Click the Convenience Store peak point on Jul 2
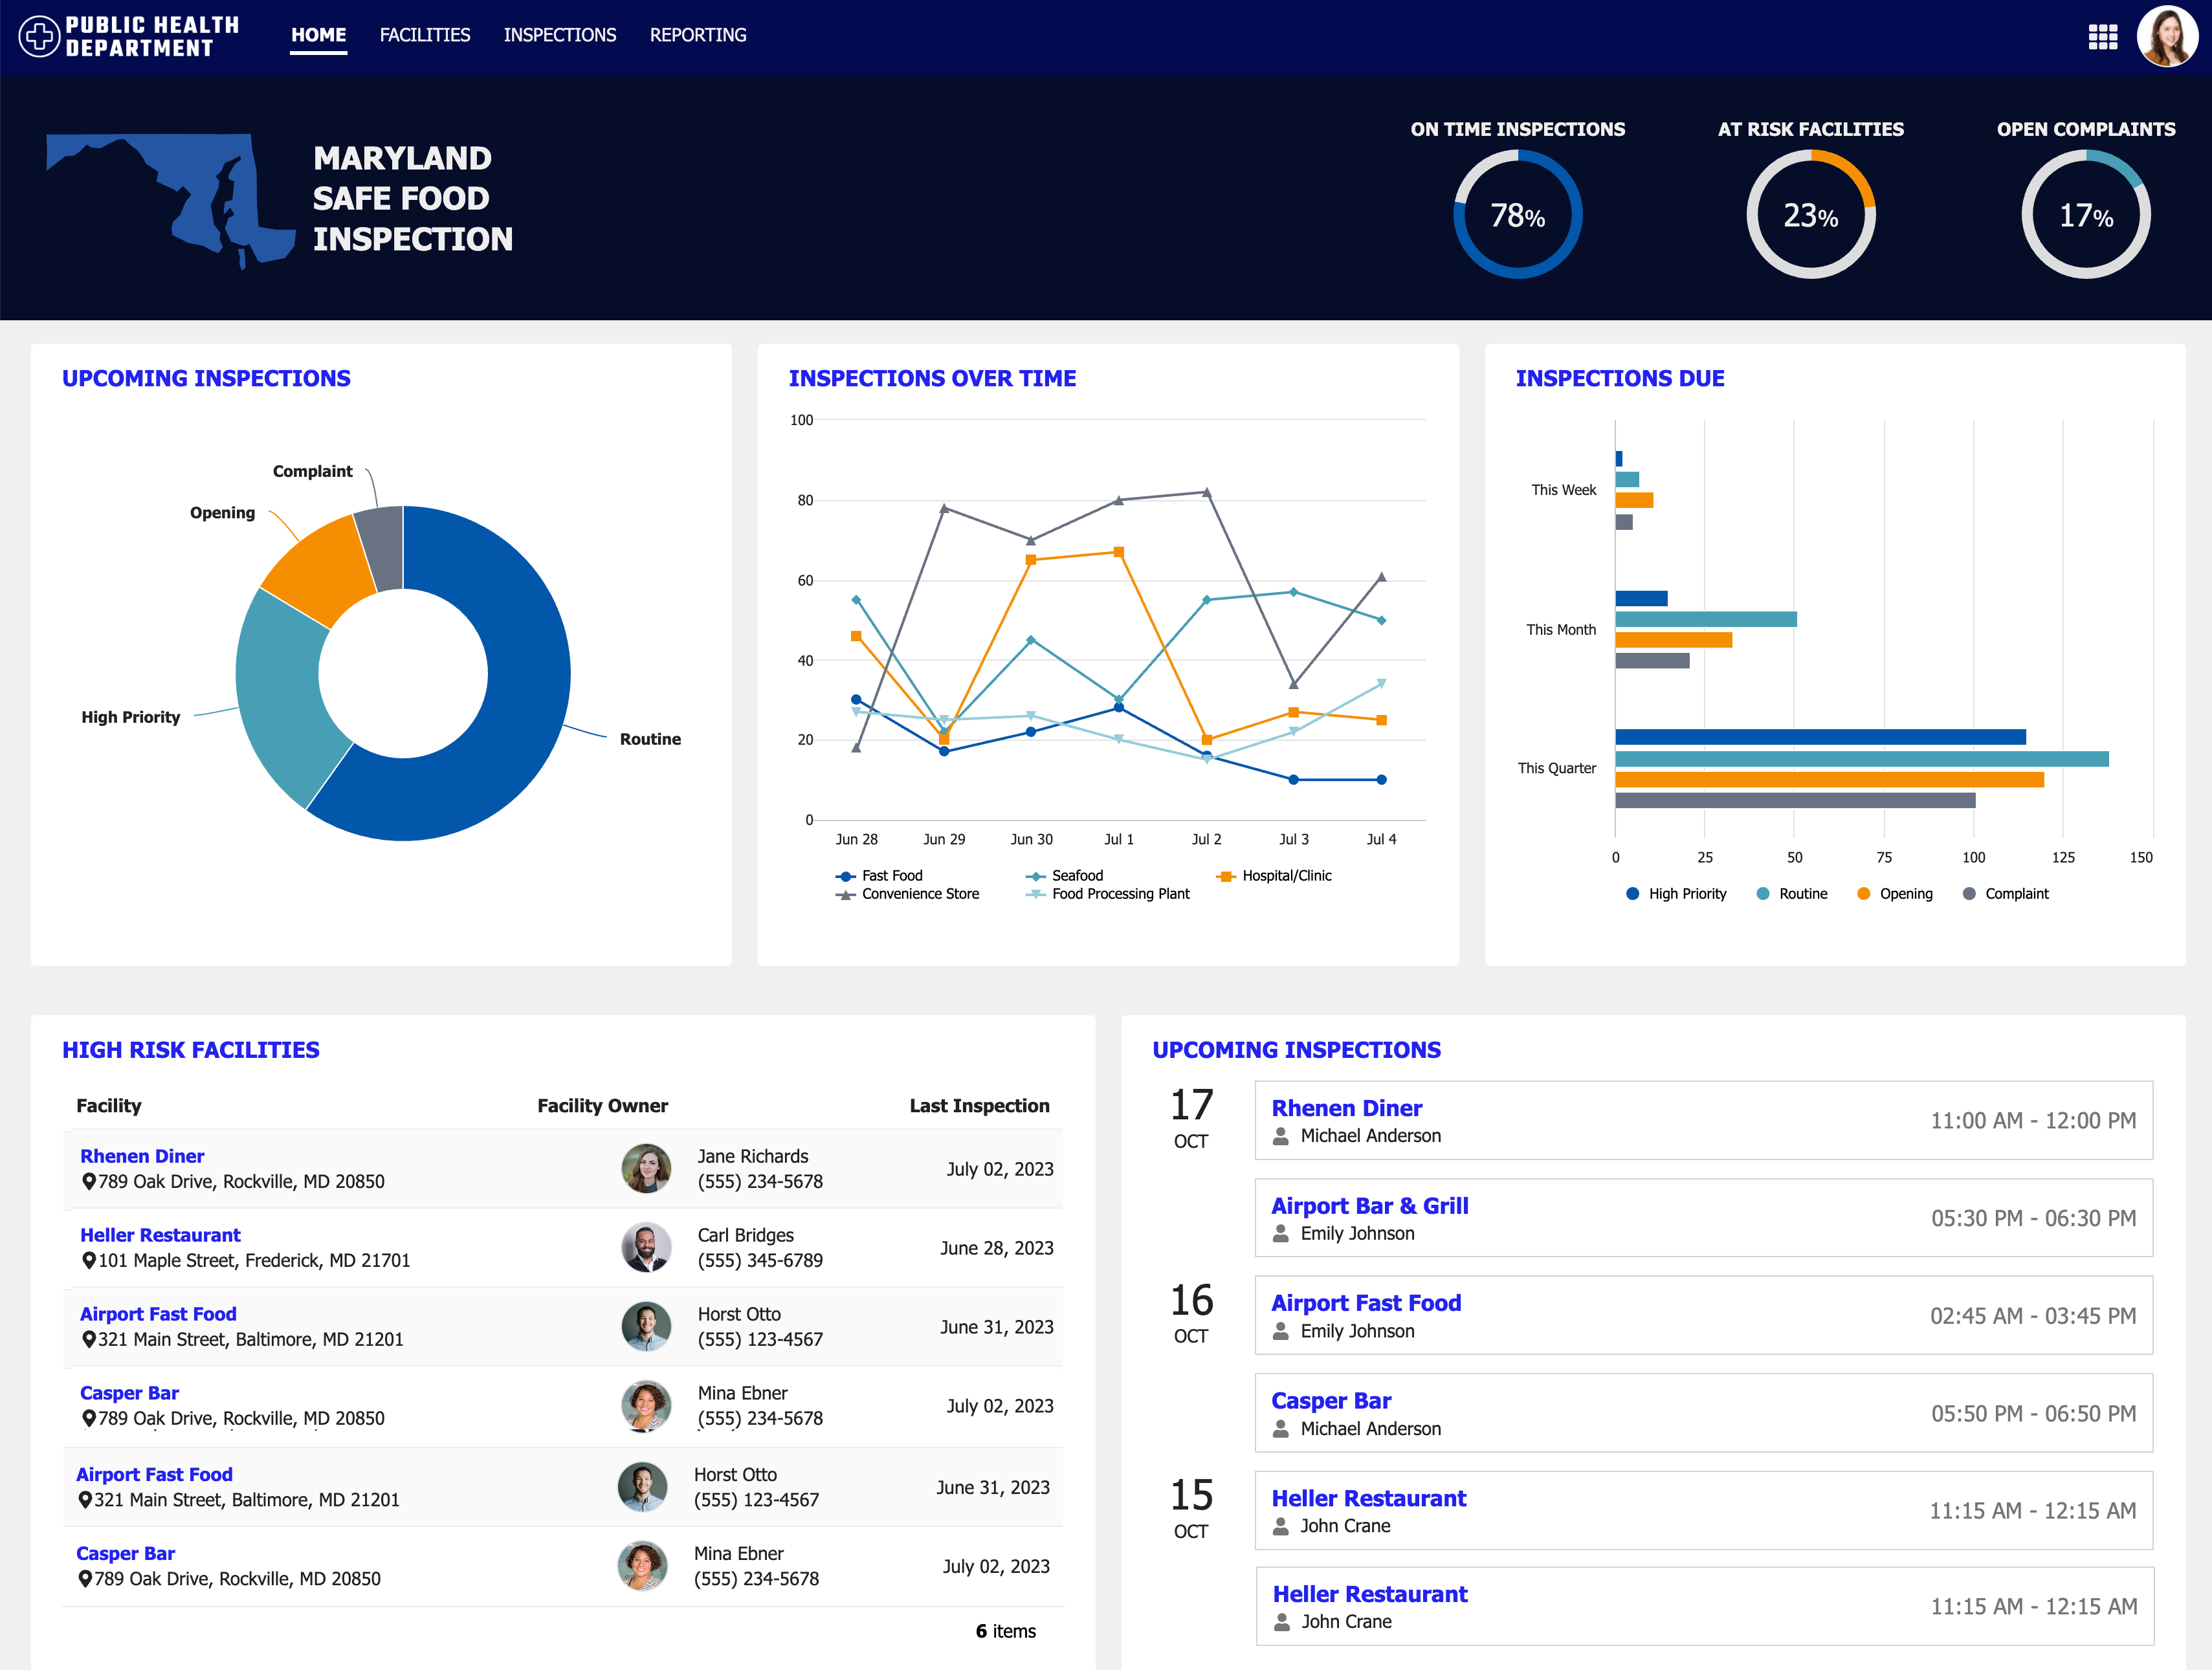This screenshot has width=2212, height=1670. click(x=1207, y=492)
